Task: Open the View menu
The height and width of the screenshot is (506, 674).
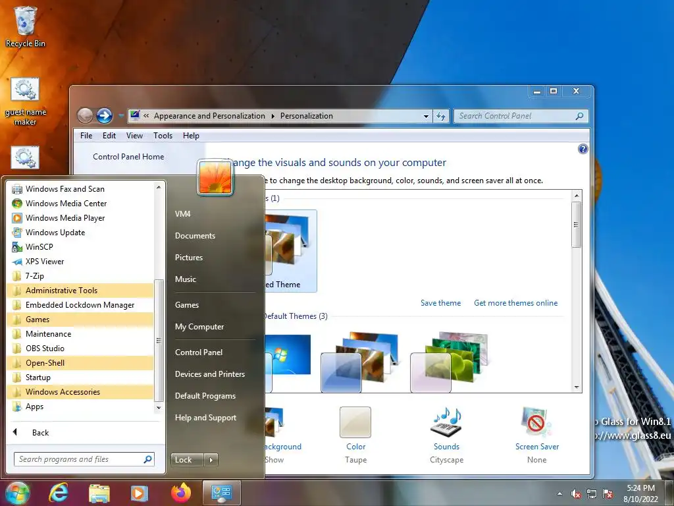Action: click(x=134, y=136)
